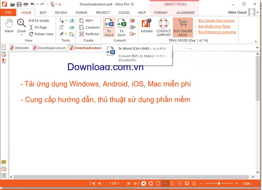Click Fit Width view option

coord(39,21)
